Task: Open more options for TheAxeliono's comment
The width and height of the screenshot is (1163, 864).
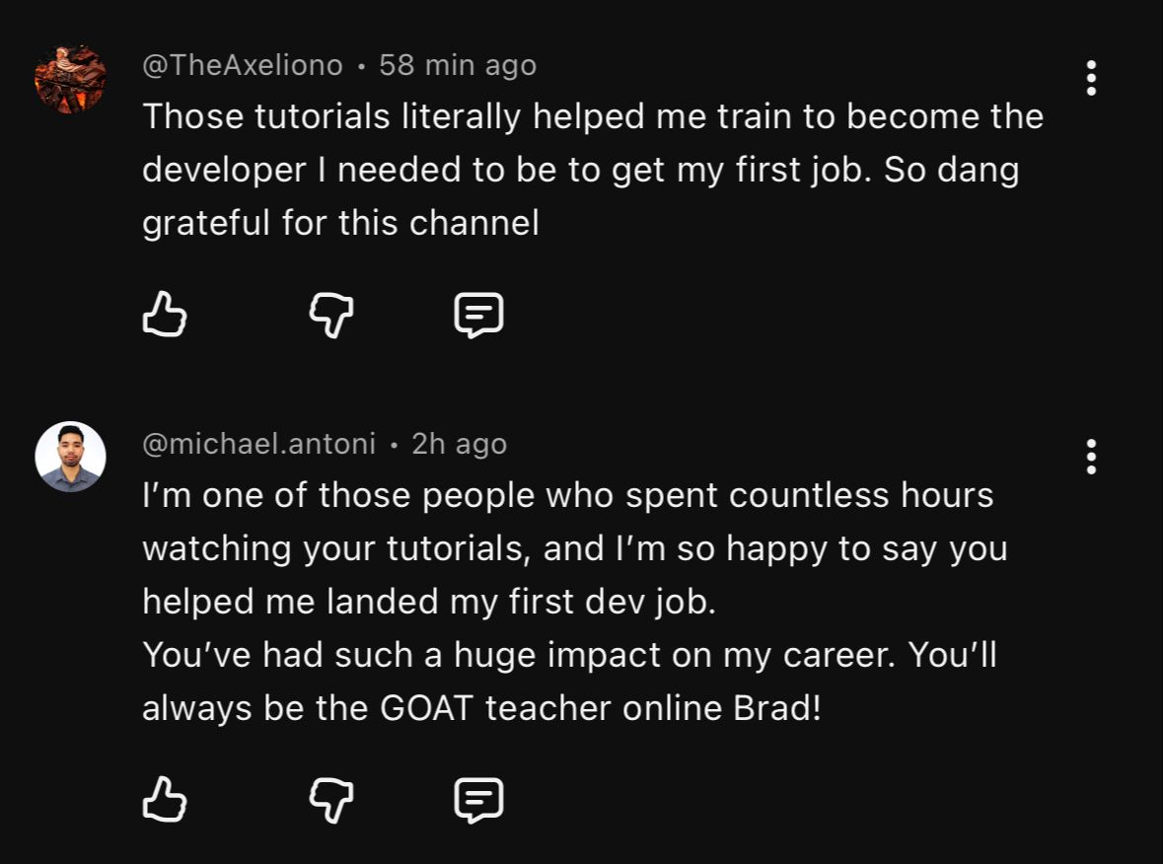Action: point(1091,78)
